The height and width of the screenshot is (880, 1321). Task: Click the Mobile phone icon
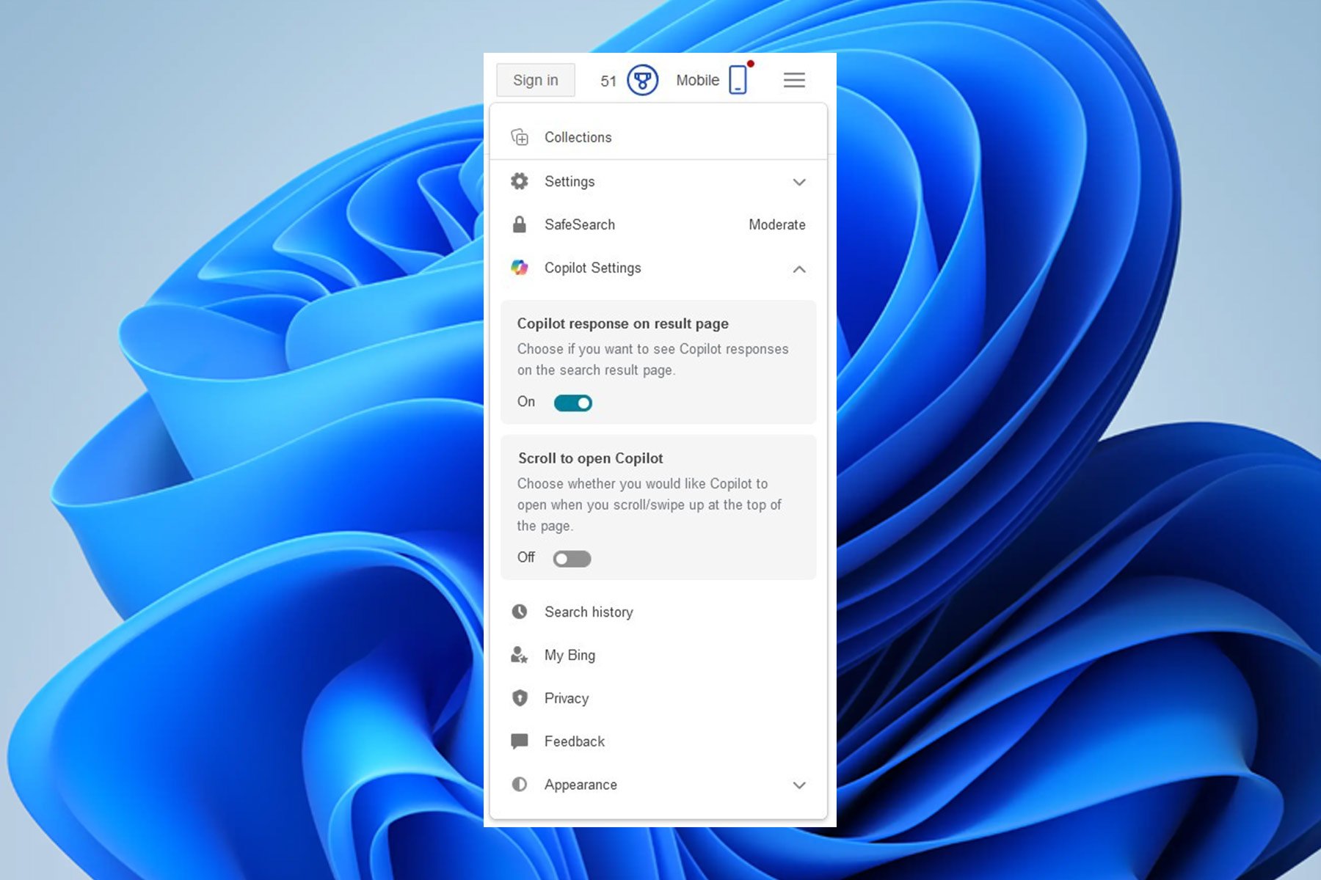(738, 79)
